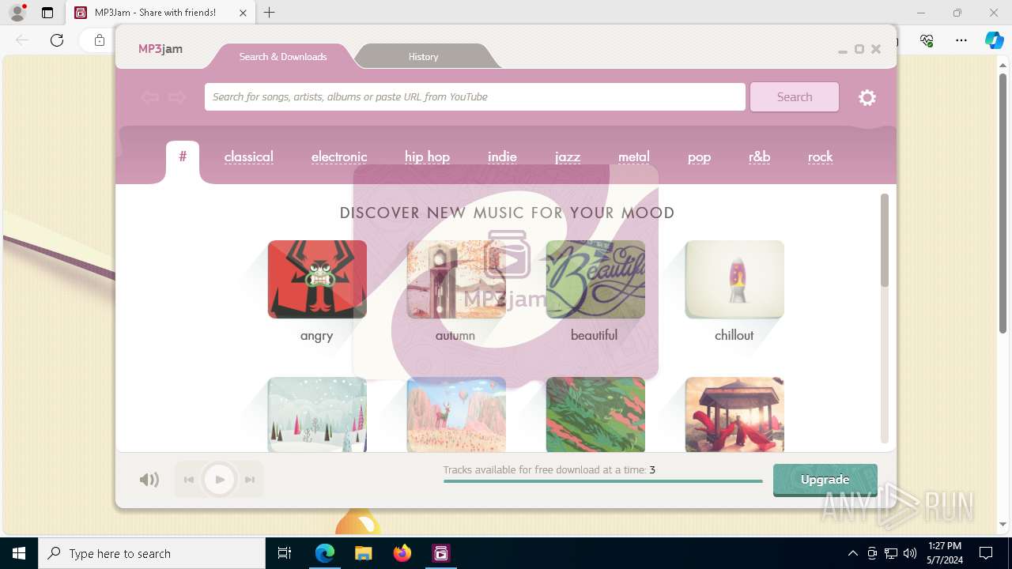The image size is (1012, 569).
Task: Open the indie genre
Action: 502,156
